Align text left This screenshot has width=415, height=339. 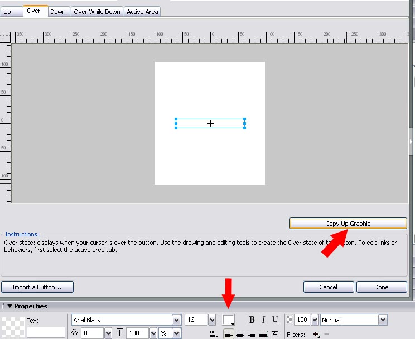(229, 333)
